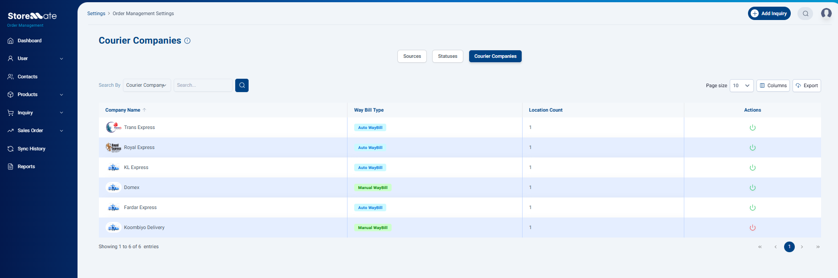Expand the Products menu chevron
The height and width of the screenshot is (278, 838).
[61, 95]
